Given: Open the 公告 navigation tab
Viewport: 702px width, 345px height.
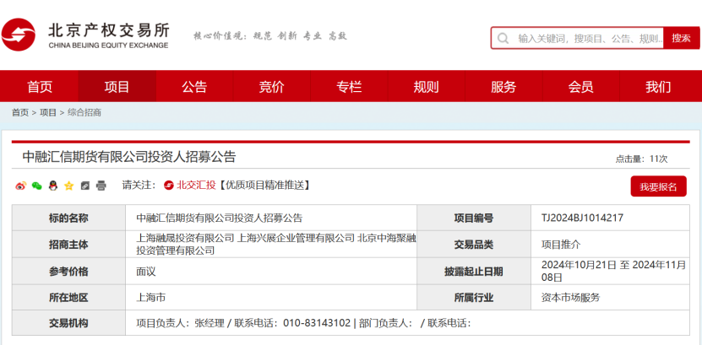Looking at the screenshot, I should pos(194,87).
